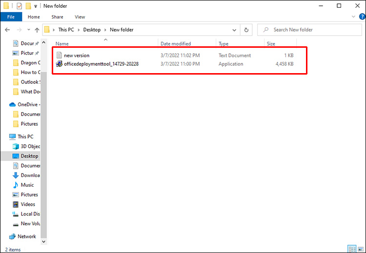The height and width of the screenshot is (253, 366).
Task: Click the Forward navigation arrow
Action: click(x=19, y=30)
